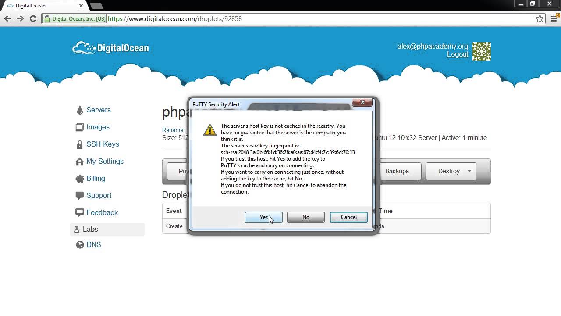This screenshot has height=316, width=561.
Task: Click the DNS globe icon
Action: (x=79, y=245)
